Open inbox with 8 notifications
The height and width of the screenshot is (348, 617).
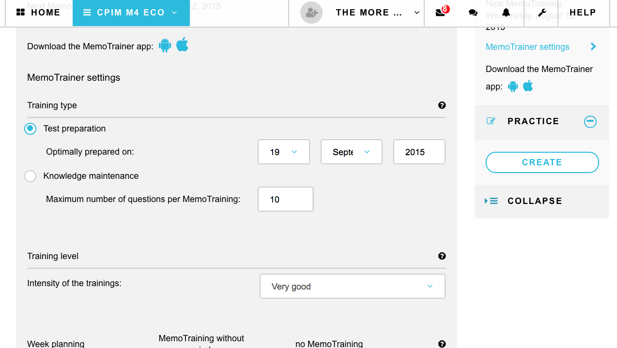point(441,13)
